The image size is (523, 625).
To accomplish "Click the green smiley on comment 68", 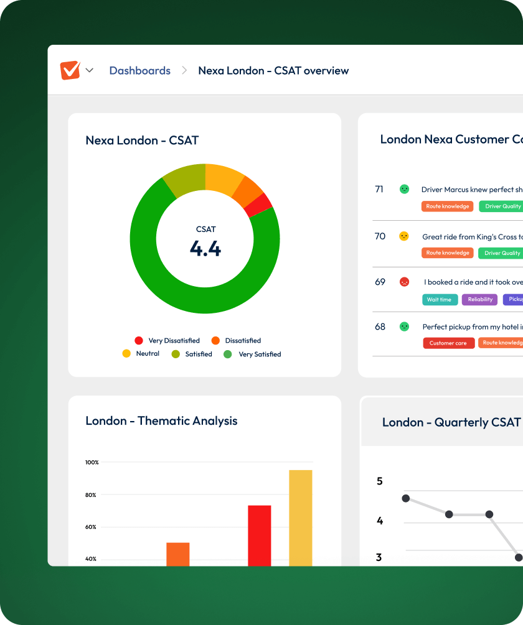I will [x=404, y=326].
